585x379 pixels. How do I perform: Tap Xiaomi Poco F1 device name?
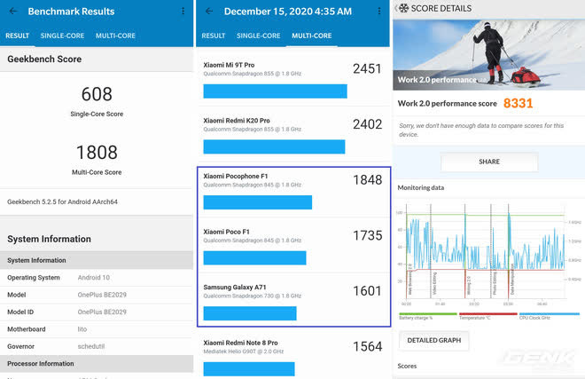tap(226, 232)
